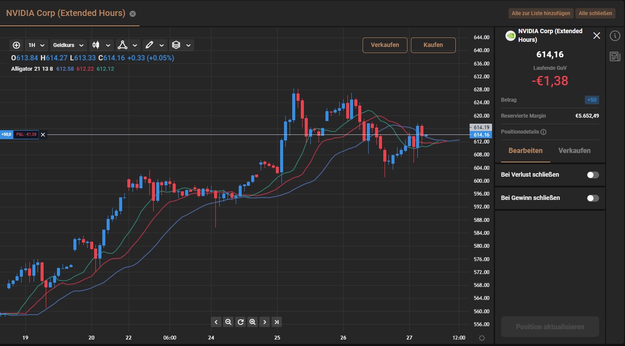Click the add comparison plus icon
This screenshot has height=346, width=625.
(x=17, y=45)
